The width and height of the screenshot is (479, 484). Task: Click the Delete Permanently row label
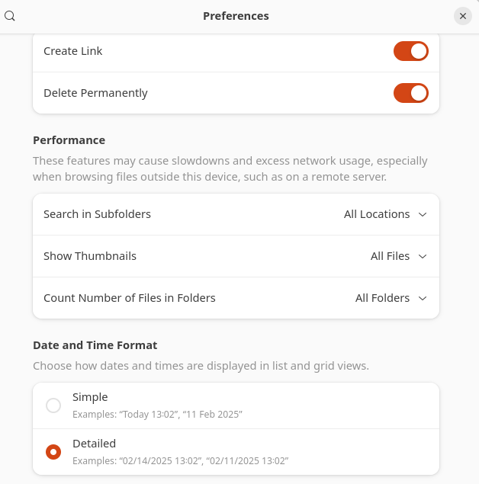click(95, 93)
